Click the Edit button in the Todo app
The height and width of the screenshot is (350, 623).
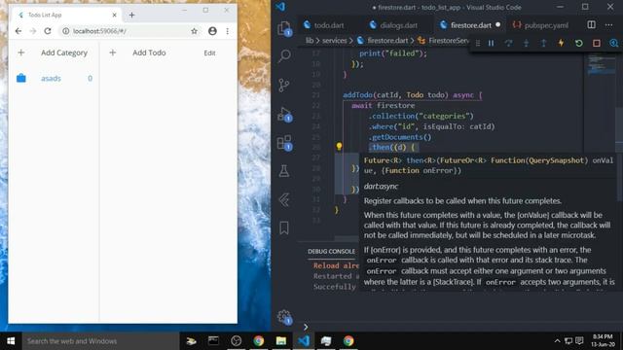pos(209,52)
